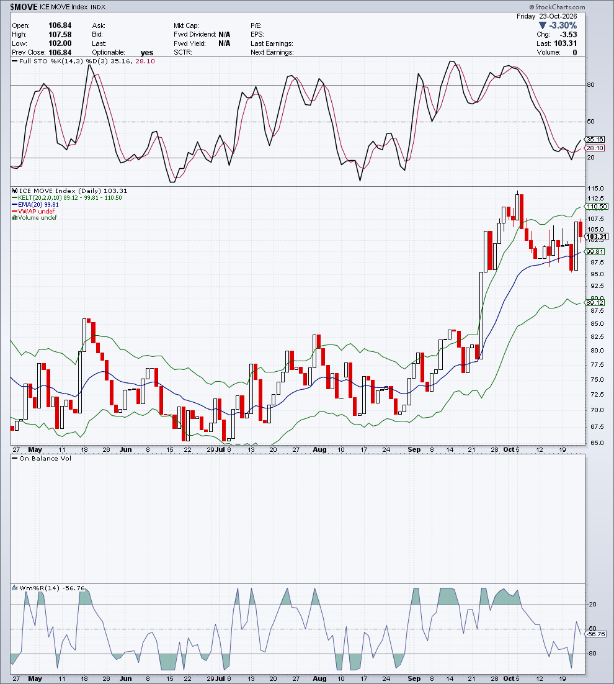614x684 pixels.
Task: Click the Prev Close value 106.84
Action: pos(60,52)
